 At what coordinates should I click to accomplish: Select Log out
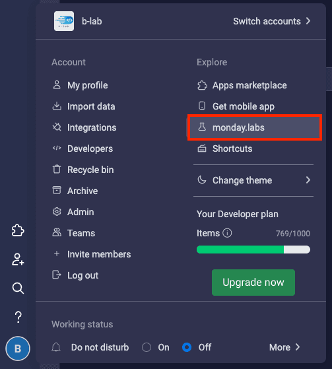83,275
